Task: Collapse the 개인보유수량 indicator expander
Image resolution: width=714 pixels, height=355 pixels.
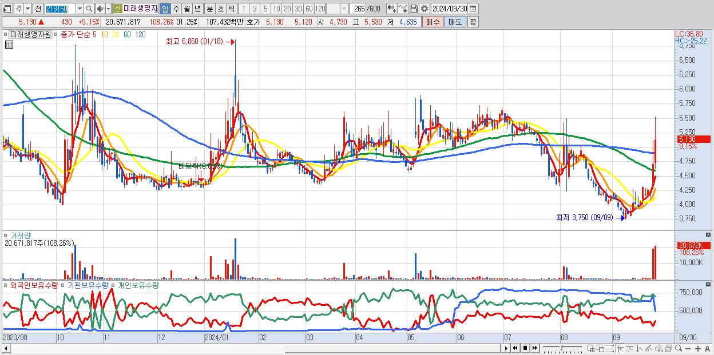Action: coord(114,285)
